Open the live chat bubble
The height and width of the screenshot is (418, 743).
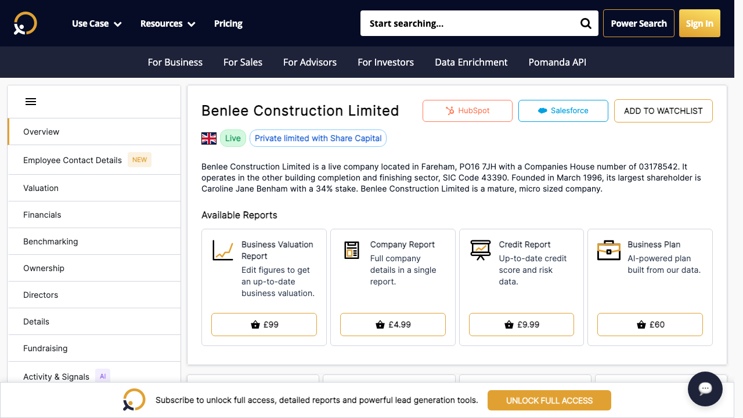pyautogui.click(x=705, y=389)
